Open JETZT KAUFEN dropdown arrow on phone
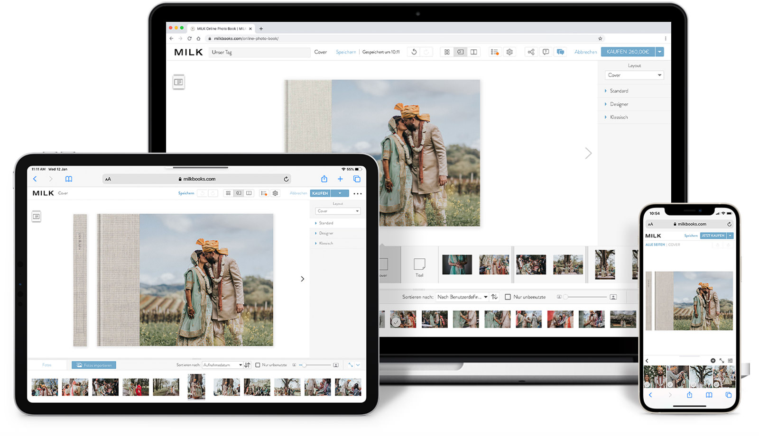 tap(731, 236)
